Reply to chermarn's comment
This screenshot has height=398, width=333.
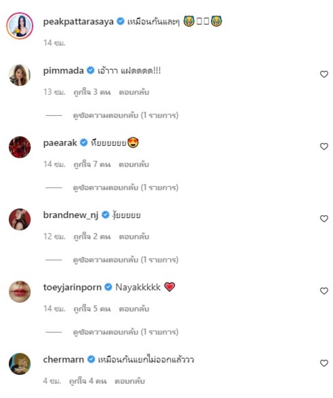point(130,381)
